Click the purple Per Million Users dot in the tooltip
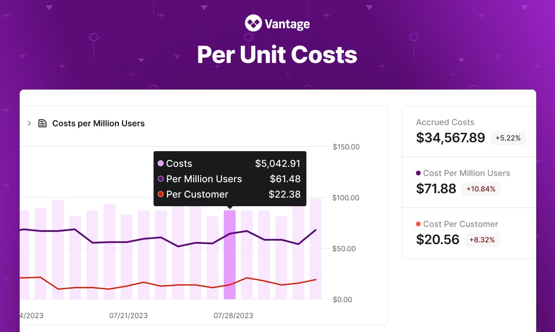 (161, 179)
